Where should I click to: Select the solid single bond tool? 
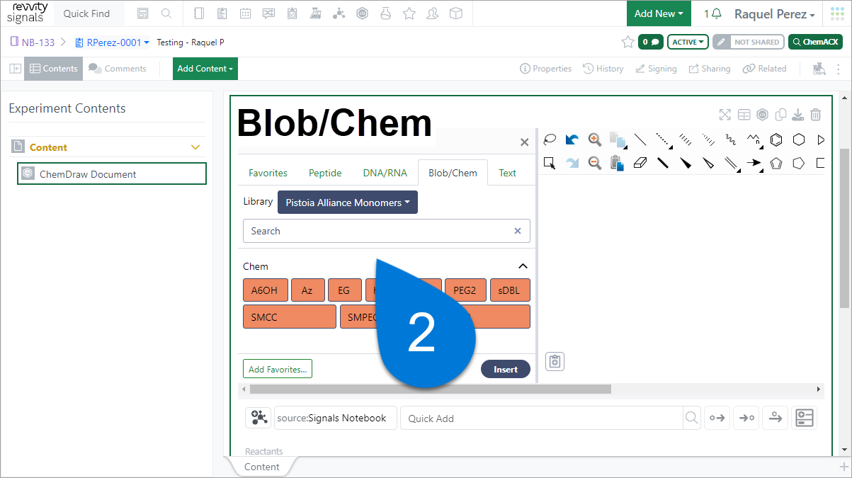click(x=640, y=140)
